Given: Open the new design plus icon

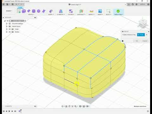Looking at the screenshot, I should (x=129, y=4).
